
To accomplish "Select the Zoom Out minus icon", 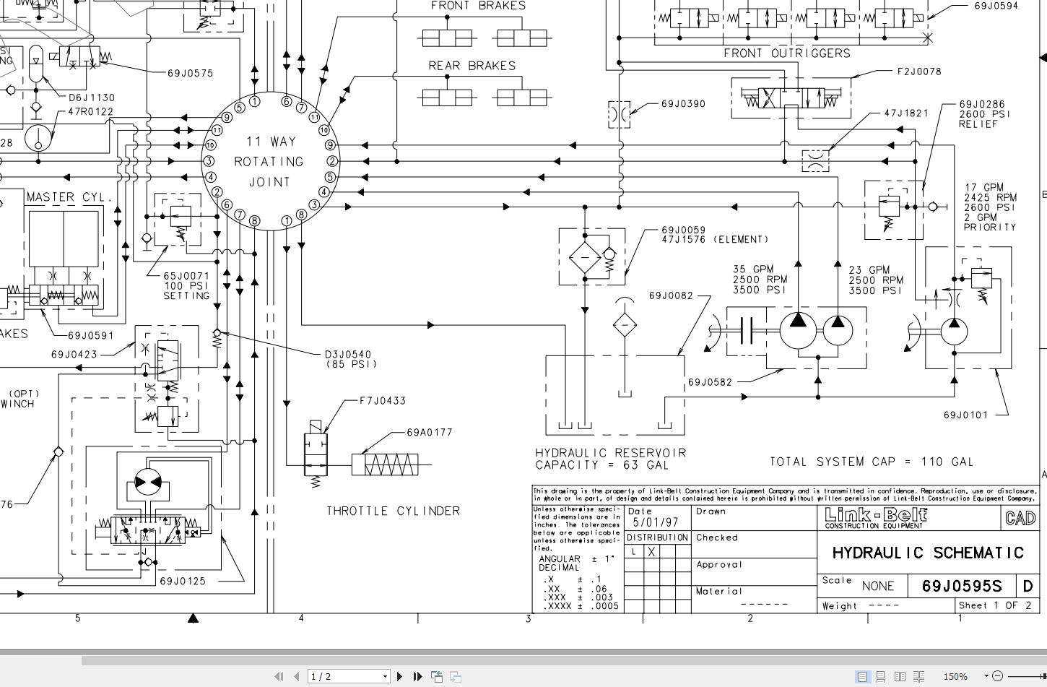I will (999, 676).
